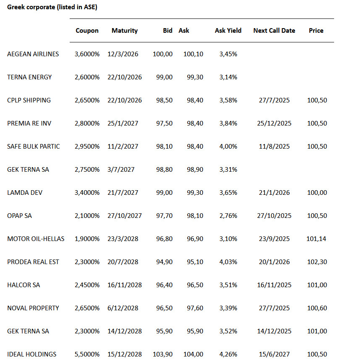Select the Ask Yield column header
Screen dimensions: 345x359
click(x=228, y=31)
